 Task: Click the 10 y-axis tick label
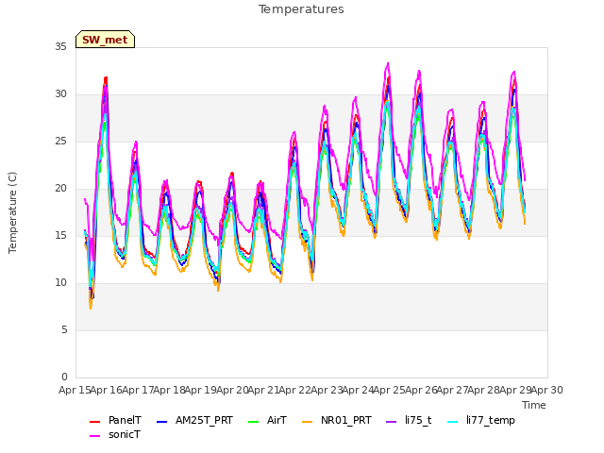click(60, 283)
